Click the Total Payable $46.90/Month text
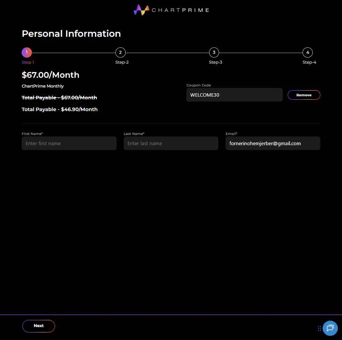Viewport: 342px width, 340px height. pos(60,109)
